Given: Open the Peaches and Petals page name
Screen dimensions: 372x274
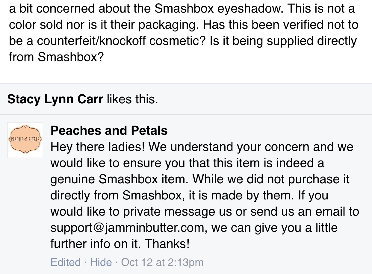Looking at the screenshot, I should pos(109,131).
